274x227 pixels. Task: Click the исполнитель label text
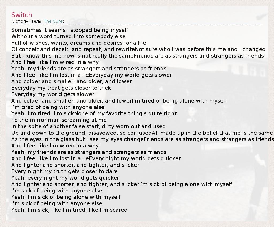pos(27,21)
